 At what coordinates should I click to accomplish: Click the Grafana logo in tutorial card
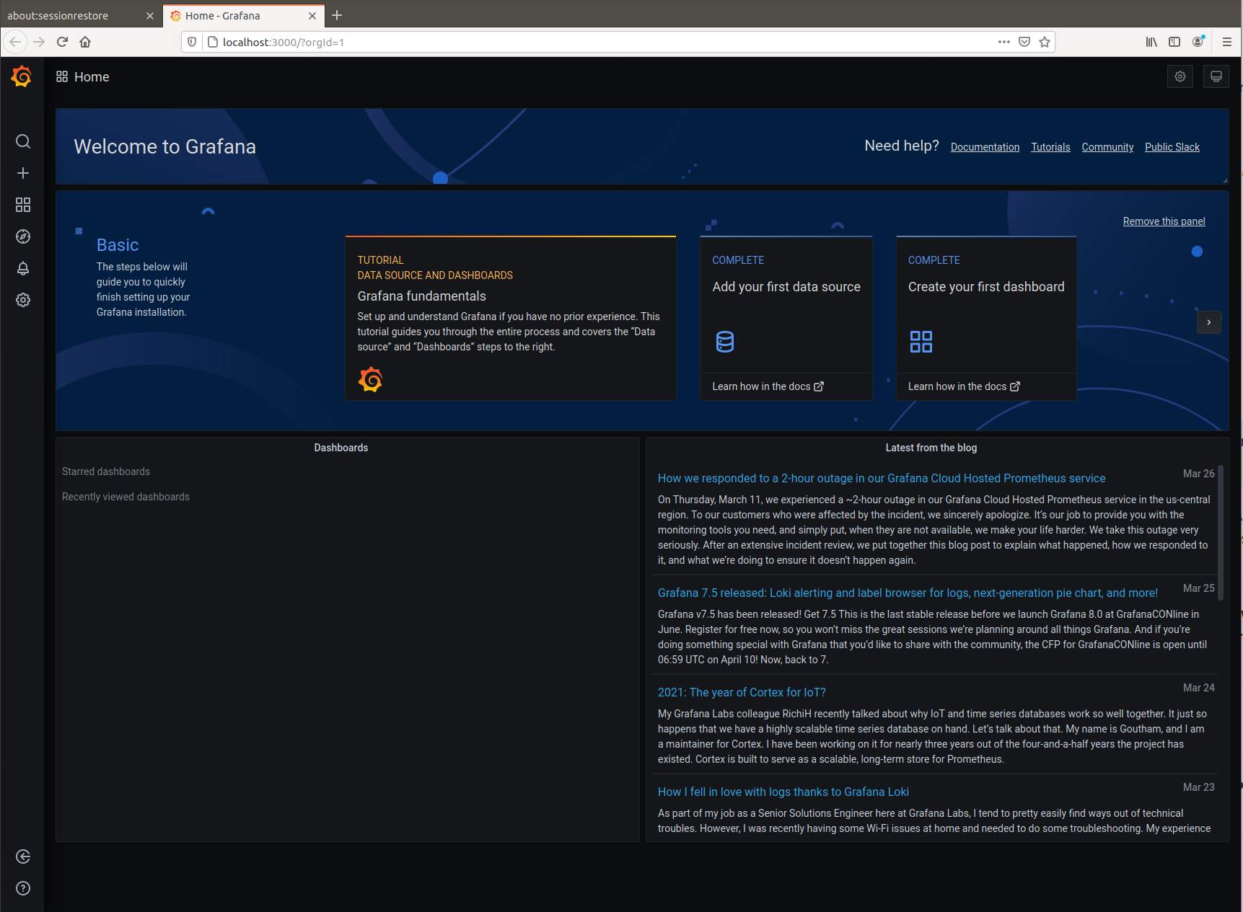[370, 379]
